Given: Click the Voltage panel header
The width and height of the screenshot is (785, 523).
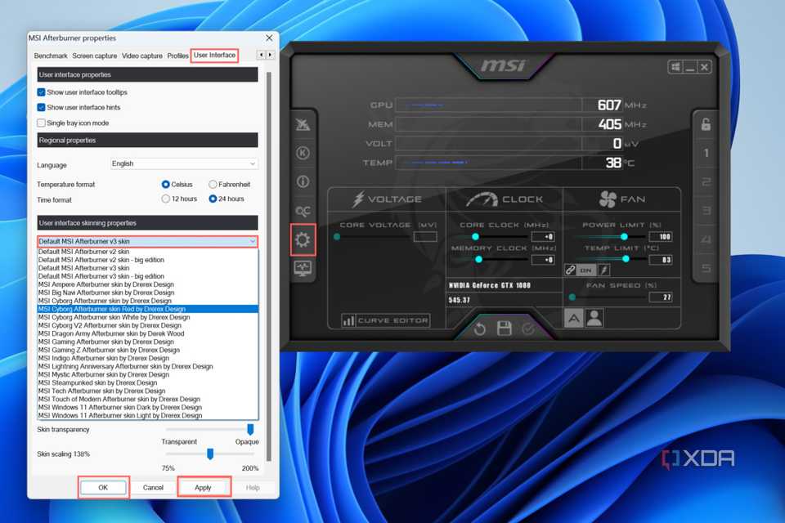Looking at the screenshot, I should [387, 199].
